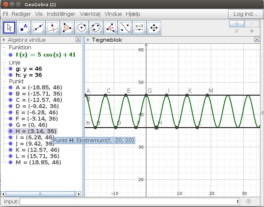
Task: Open the Hjælp menu
Action: click(x=133, y=14)
